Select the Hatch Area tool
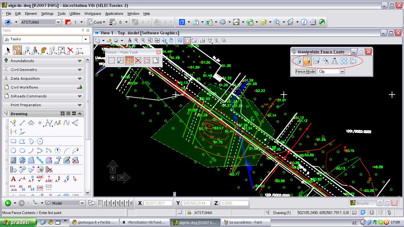 click(13, 160)
